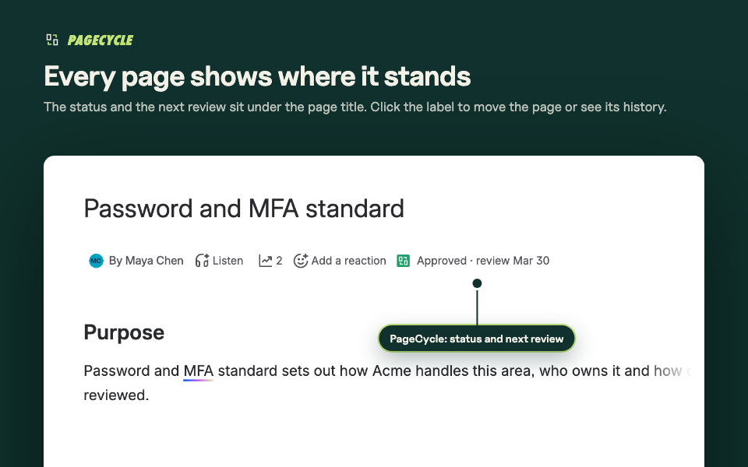This screenshot has height=467, width=748.
Task: Click the word reviewed. ending the paragraph
Action: pos(116,395)
